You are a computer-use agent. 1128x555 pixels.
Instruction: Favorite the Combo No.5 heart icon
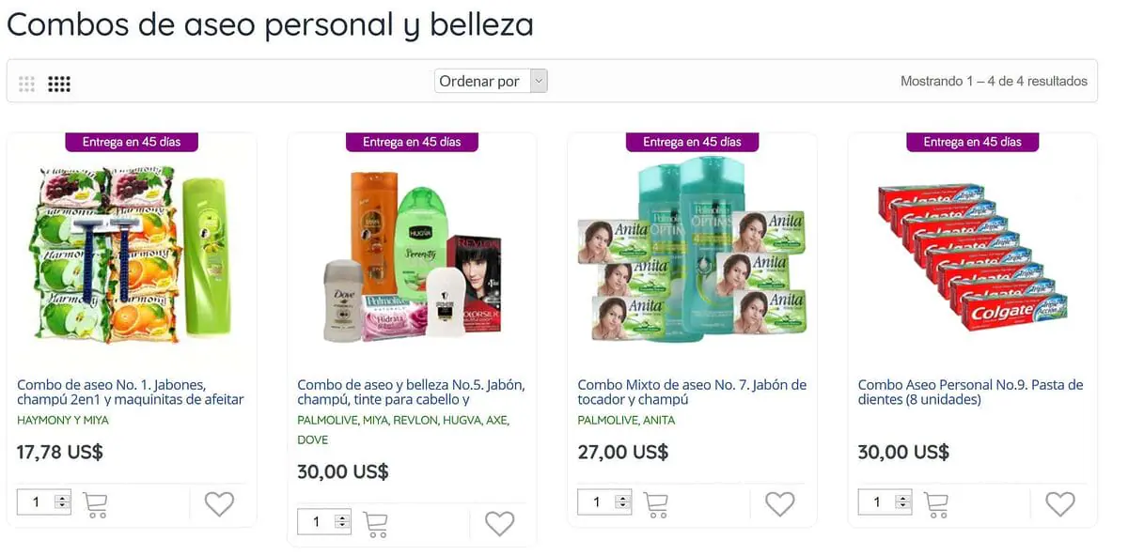pos(499,524)
